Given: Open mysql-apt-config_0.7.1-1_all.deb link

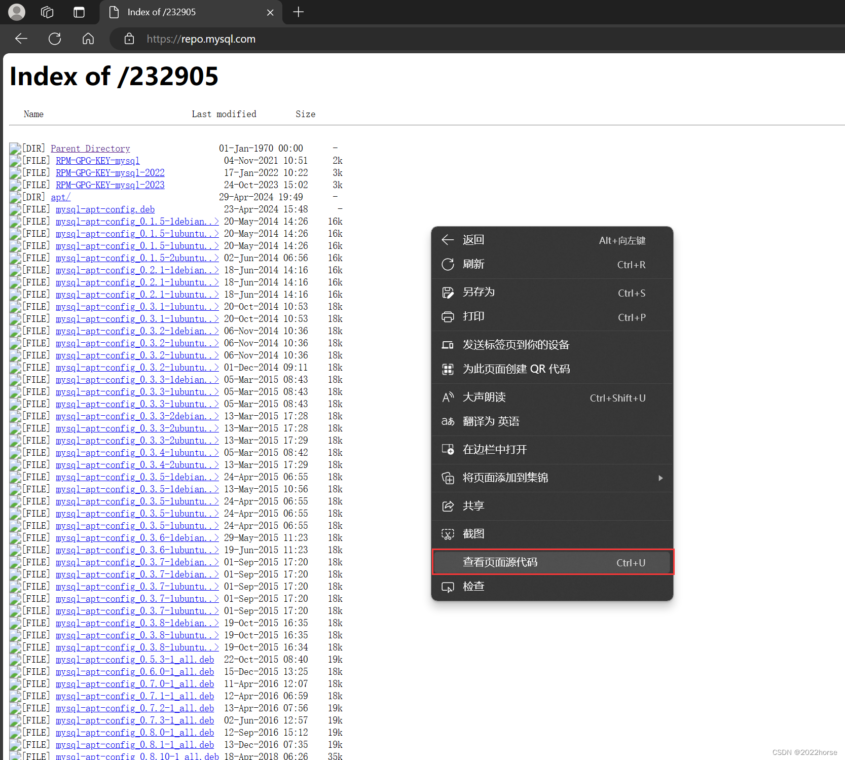Looking at the screenshot, I should point(135,696).
